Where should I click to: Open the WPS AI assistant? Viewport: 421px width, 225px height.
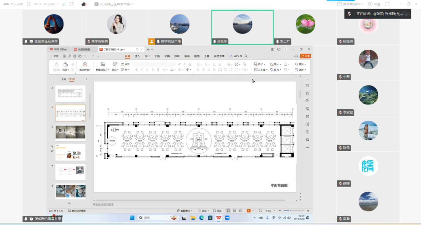pos(236,56)
